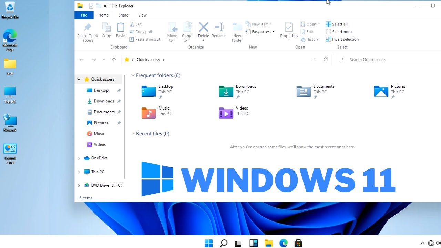Choose Paste shortcut in ribbon

point(145,39)
